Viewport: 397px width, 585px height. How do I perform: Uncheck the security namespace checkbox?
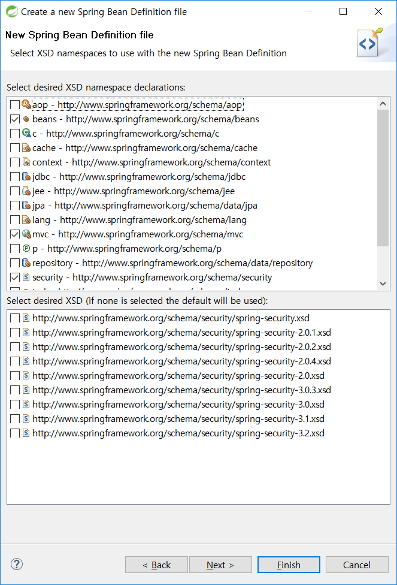(x=15, y=278)
